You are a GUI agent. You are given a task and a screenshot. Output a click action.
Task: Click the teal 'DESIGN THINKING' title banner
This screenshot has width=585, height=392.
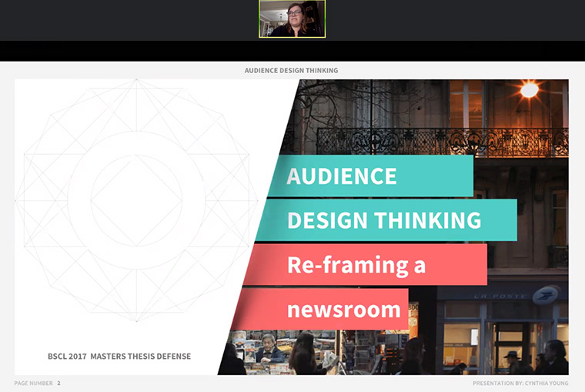pyautogui.click(x=386, y=220)
